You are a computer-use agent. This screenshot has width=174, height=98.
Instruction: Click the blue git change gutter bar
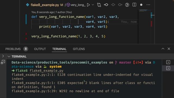(x=26, y=19)
